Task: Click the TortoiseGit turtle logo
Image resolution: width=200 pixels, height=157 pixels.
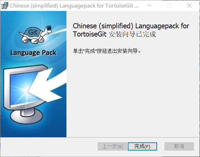Action: (36, 34)
